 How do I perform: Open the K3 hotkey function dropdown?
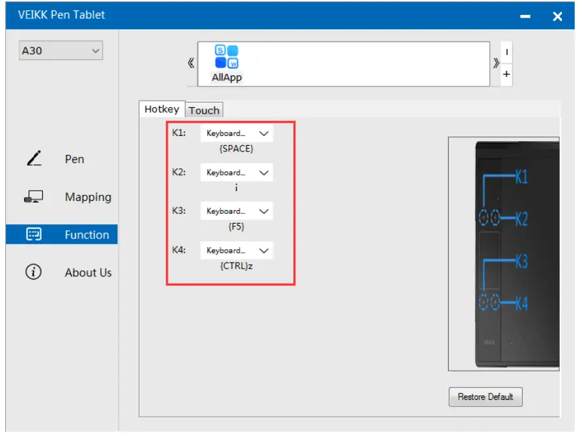tap(236, 211)
